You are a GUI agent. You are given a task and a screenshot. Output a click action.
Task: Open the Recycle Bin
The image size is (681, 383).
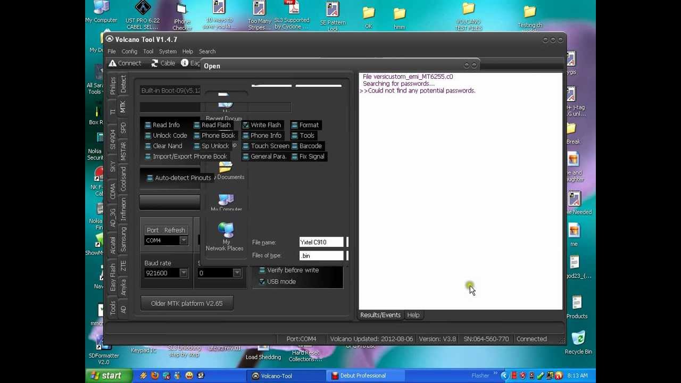pyautogui.click(x=578, y=343)
